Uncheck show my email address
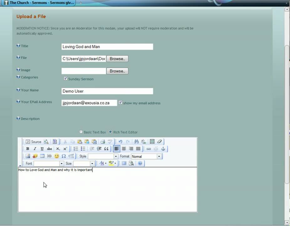Image resolution: width=290 pixels, height=226 pixels. click(120, 103)
